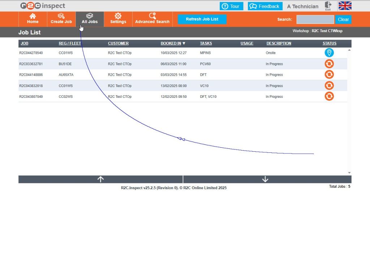This screenshot has height=256, width=370.
Task: Click In Progress status icon for AU65XTA
Action: tap(329, 75)
